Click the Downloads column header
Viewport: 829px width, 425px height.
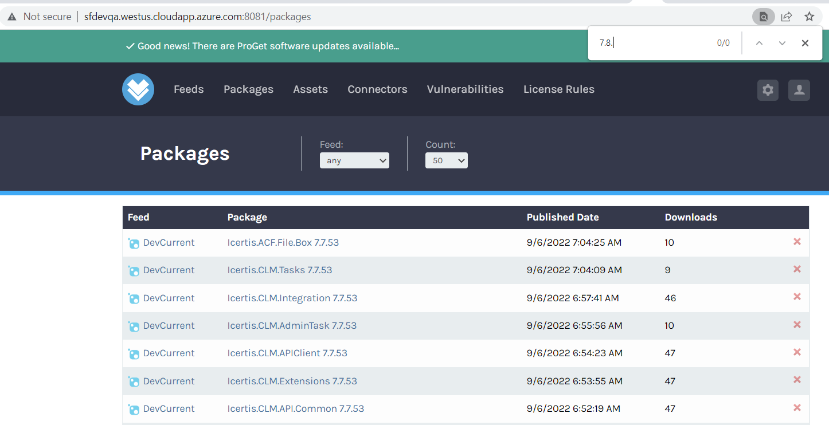[x=691, y=217]
